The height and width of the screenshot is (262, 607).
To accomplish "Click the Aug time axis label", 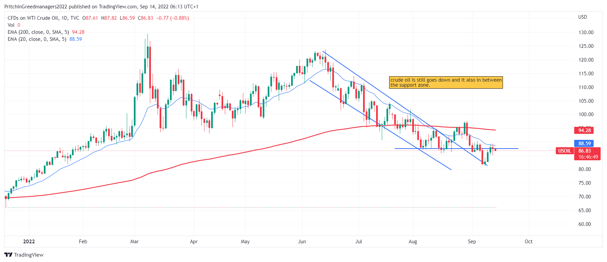I will (x=413, y=242).
